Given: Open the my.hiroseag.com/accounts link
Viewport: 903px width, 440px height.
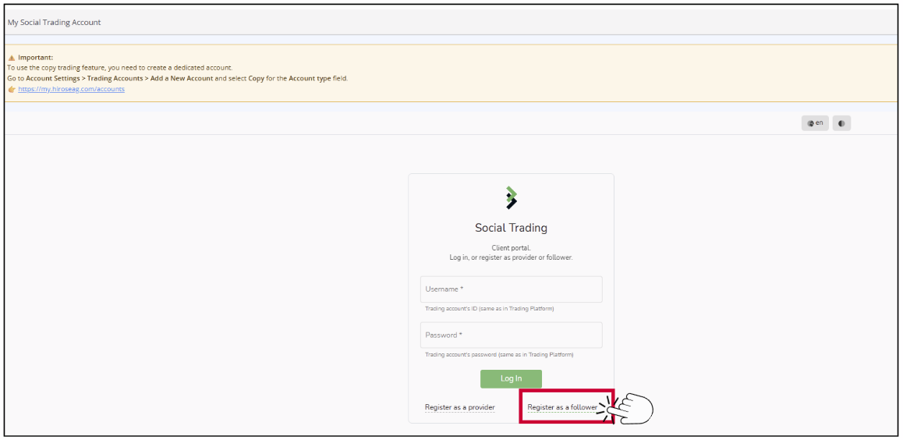Looking at the screenshot, I should [x=71, y=89].
